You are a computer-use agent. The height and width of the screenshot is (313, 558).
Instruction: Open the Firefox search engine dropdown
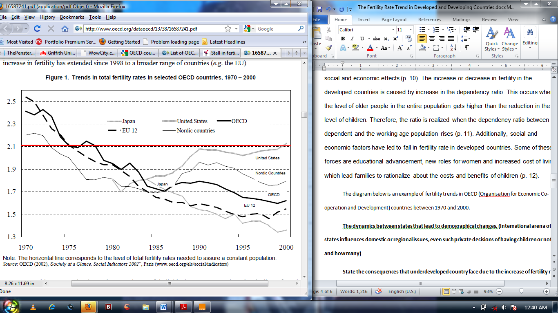click(x=249, y=29)
